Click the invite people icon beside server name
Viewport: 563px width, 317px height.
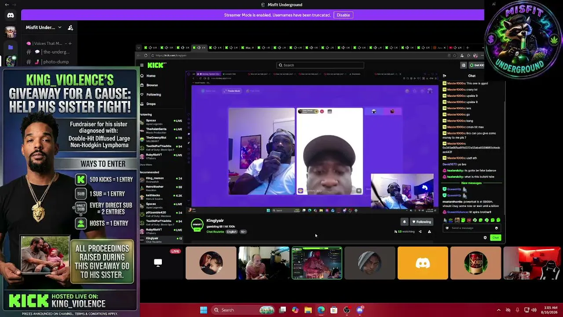70,27
